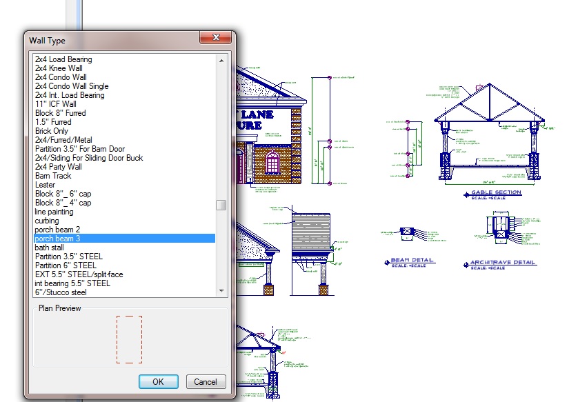Choose '11" ICF Wall' wall type
Image resolution: width=578 pixels, height=402 pixels.
(x=56, y=104)
